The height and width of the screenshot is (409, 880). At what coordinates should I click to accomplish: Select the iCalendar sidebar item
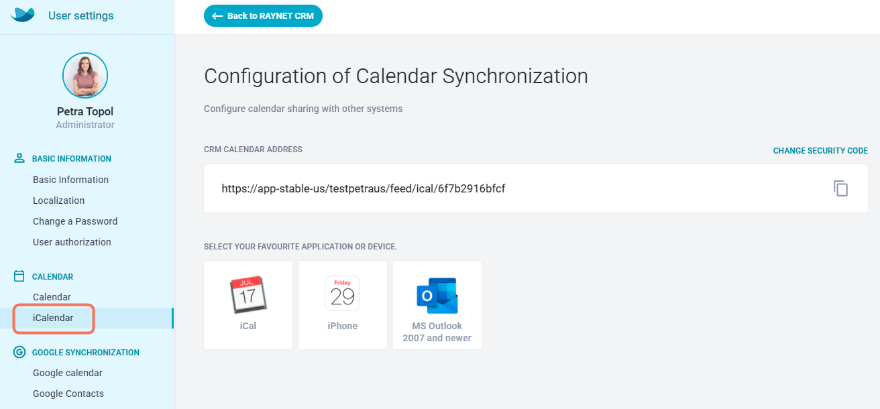(x=53, y=318)
